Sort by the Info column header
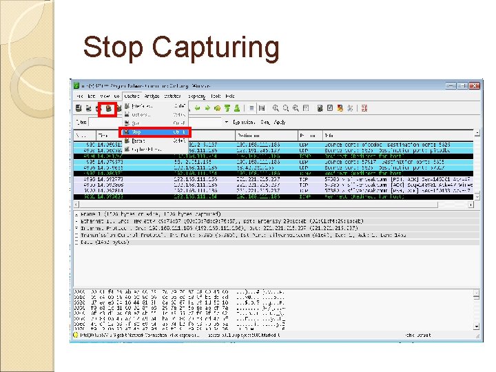This screenshot has width=496, height=372. (x=398, y=136)
